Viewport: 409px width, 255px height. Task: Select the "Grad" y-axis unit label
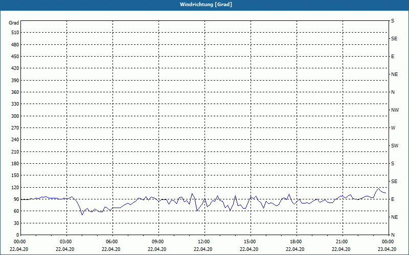[x=14, y=23]
